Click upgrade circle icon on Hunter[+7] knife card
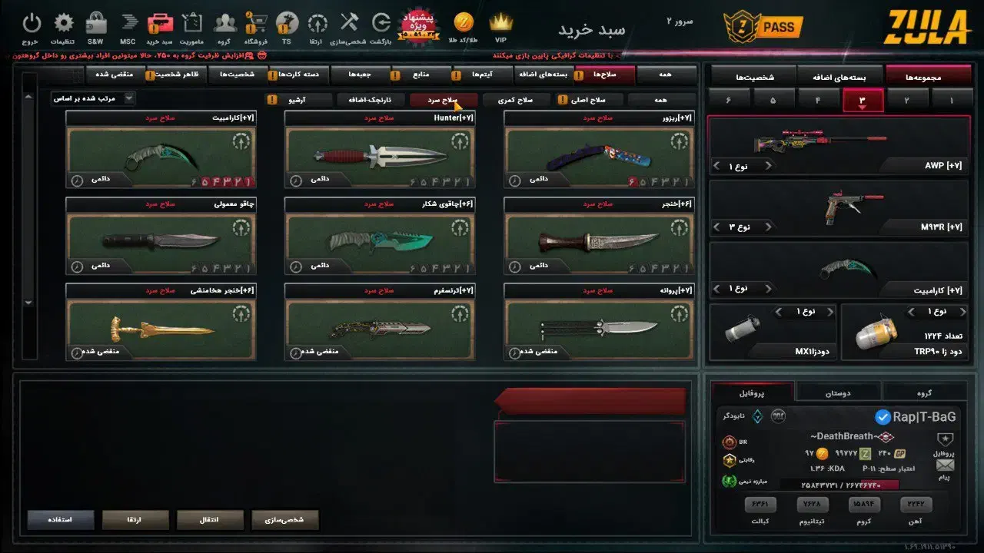The width and height of the screenshot is (984, 553). coord(460,142)
